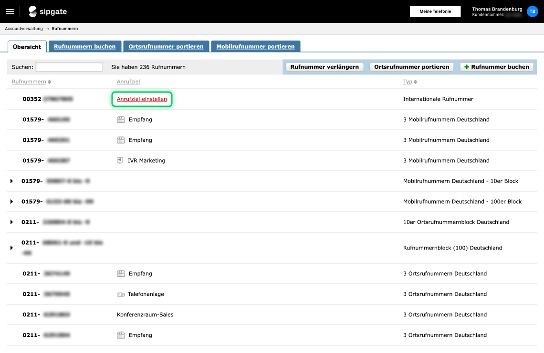Image resolution: width=544 pixels, height=353 pixels.
Task: Click the Ortsrufnummer portieren button
Action: (x=411, y=67)
